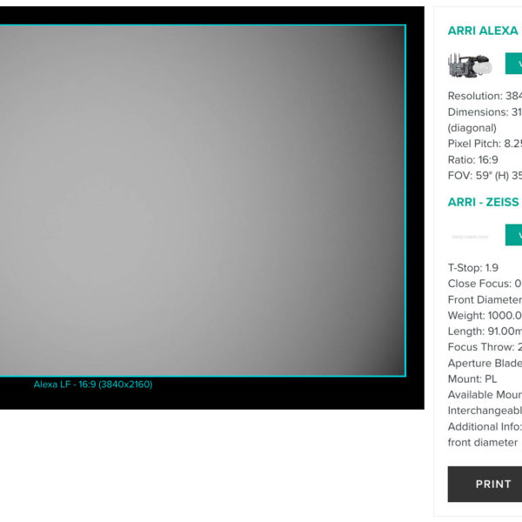Select the 'Pixel Pitch' spec line
Screen dimensions: 522x522
(485, 144)
